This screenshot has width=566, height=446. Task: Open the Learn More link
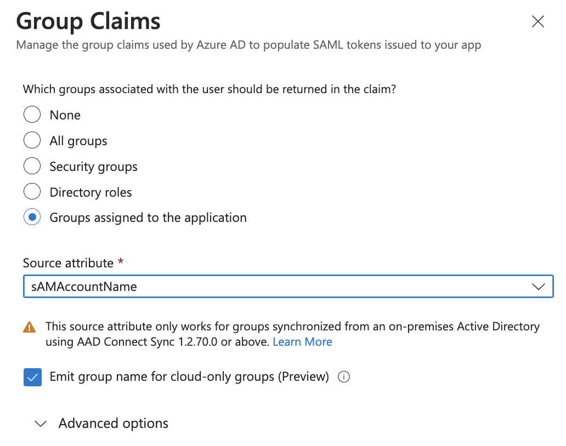[x=302, y=342]
